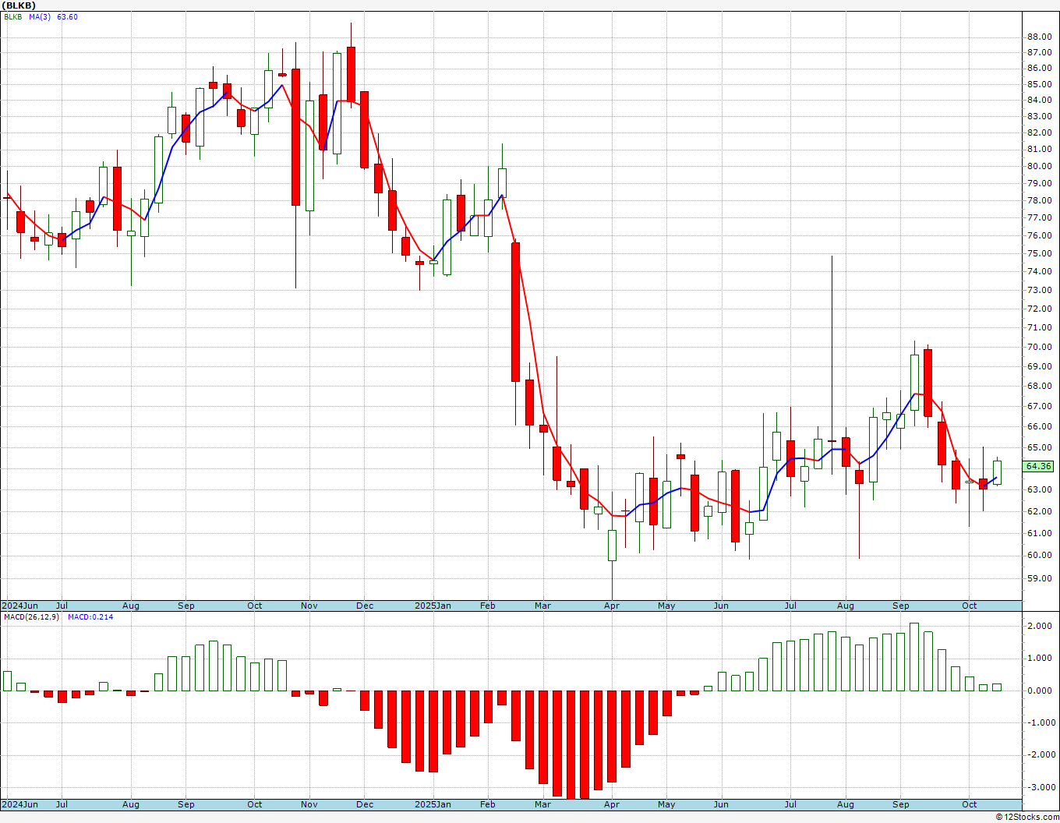Select the tallest green MACD histogram bar
This screenshot has width=1060, height=823.
pos(914,657)
